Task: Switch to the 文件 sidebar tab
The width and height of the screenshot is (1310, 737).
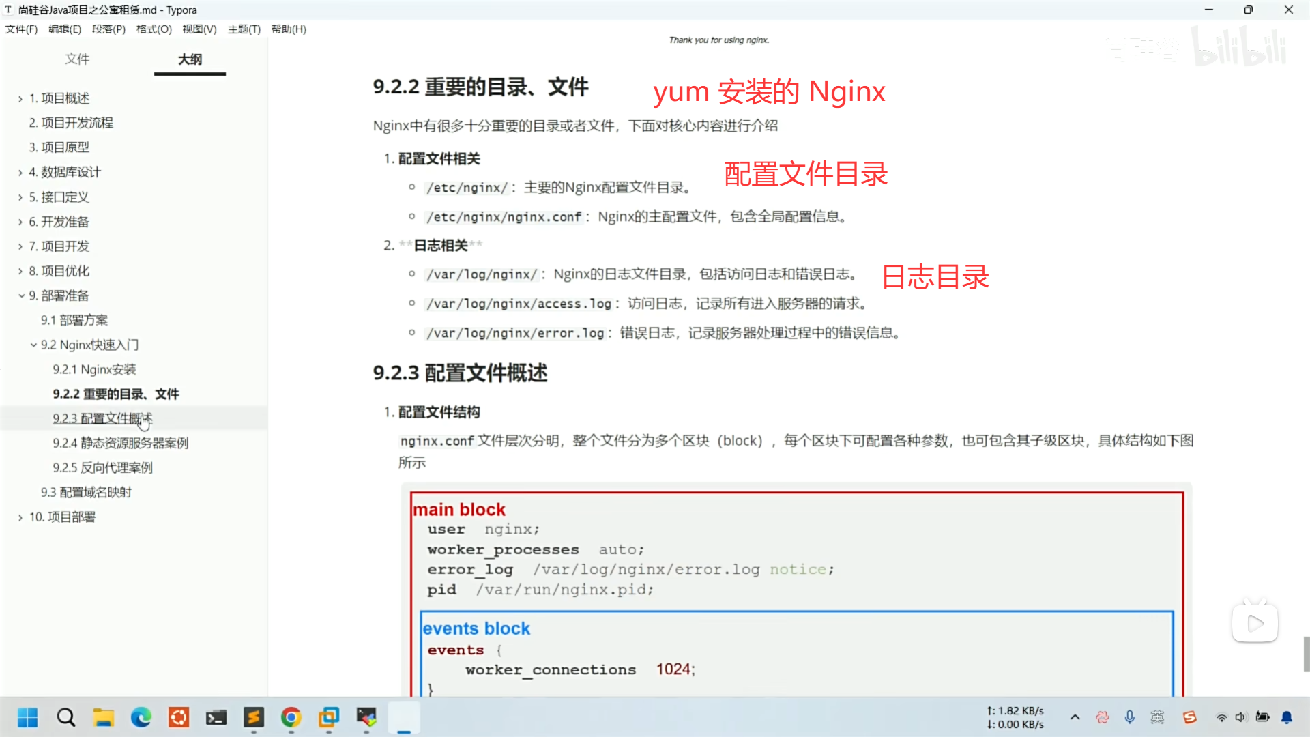Action: (x=77, y=59)
